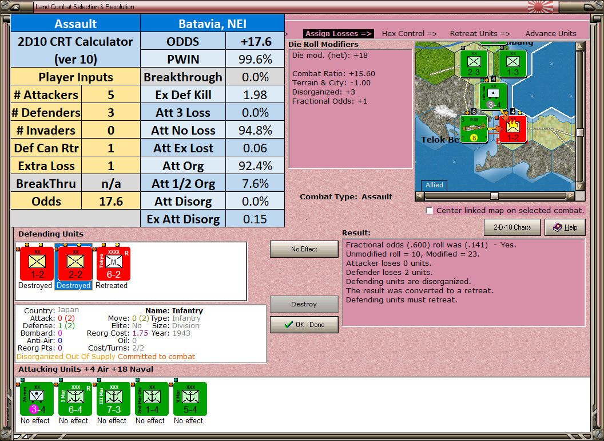Click the Att Org value 92.4%
Viewport: 604px width, 441px height.
(x=255, y=166)
